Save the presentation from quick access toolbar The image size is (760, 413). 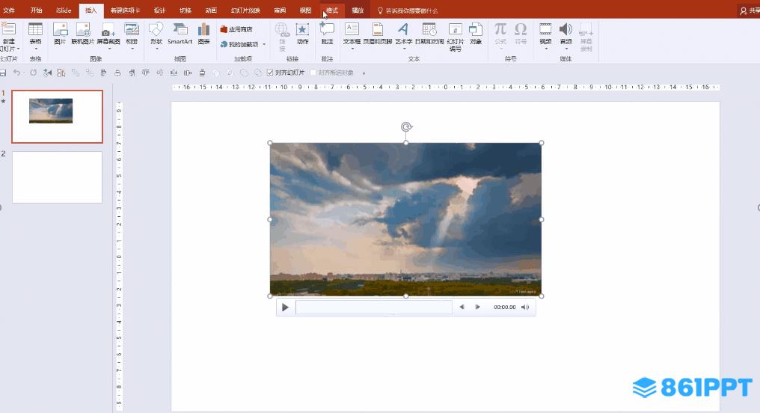3,73
